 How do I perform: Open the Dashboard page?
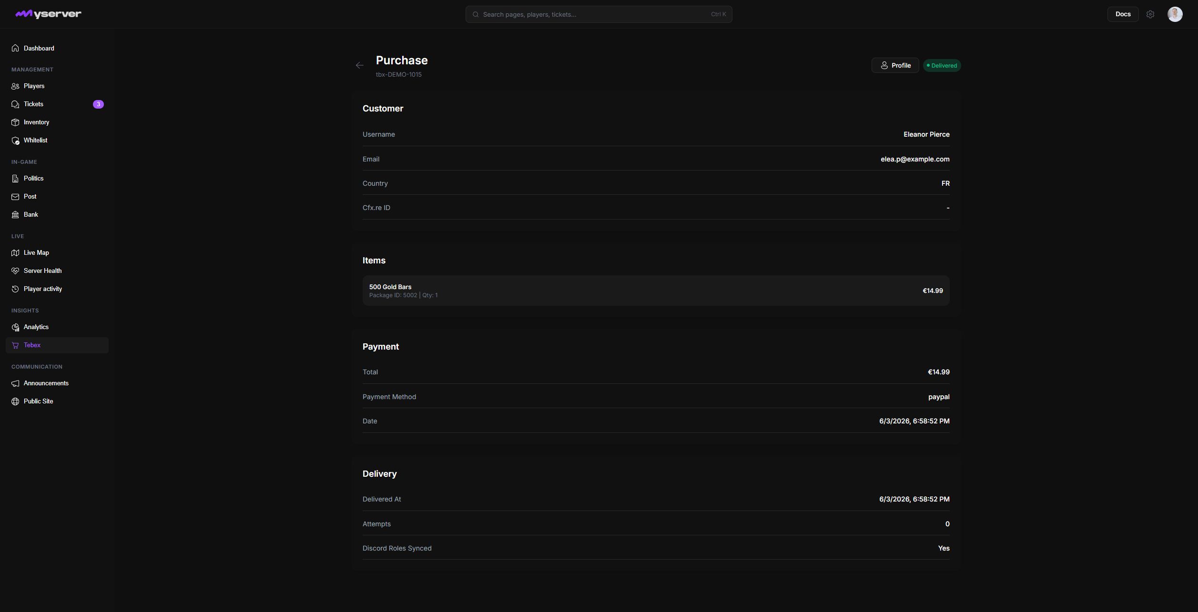[x=57, y=48]
